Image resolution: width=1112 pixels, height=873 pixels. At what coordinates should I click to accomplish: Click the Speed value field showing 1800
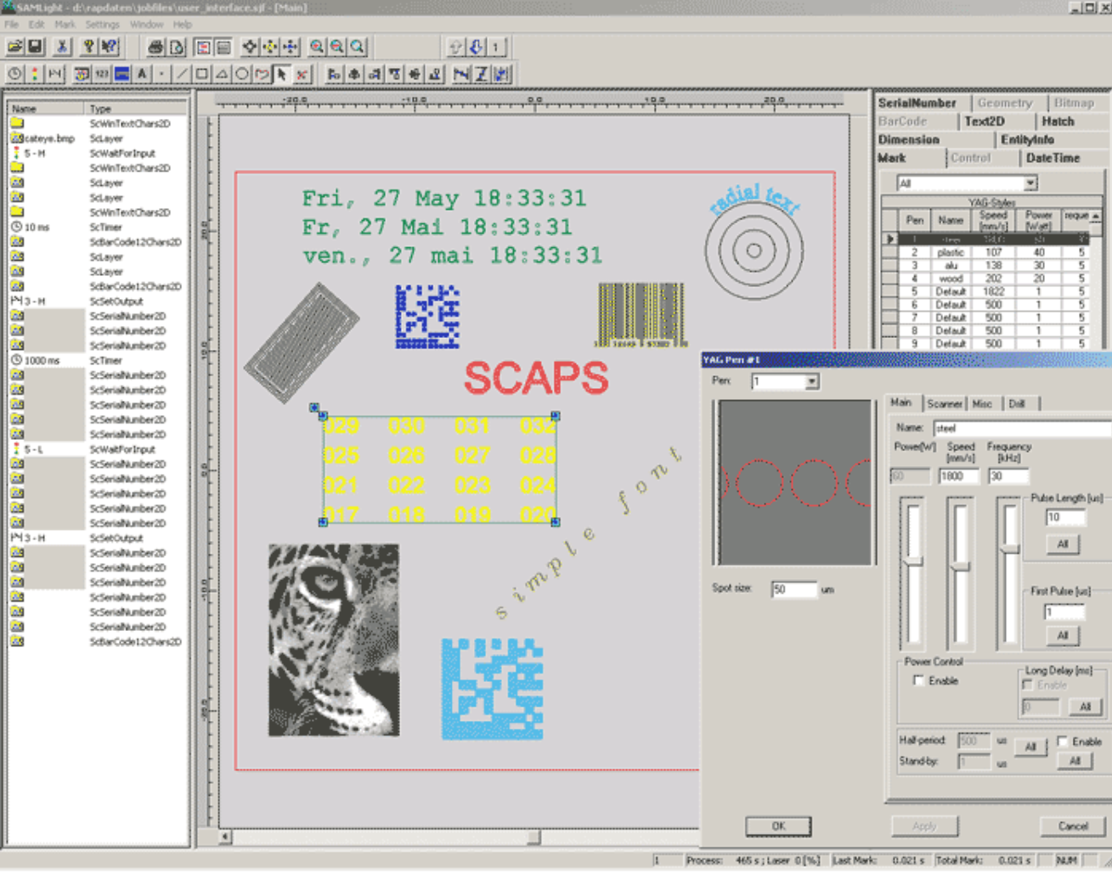959,476
